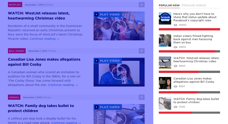The width and height of the screenshot is (228, 124).
Task: Open sidebar WestJet Christmas video story
Action: (x=196, y=60)
